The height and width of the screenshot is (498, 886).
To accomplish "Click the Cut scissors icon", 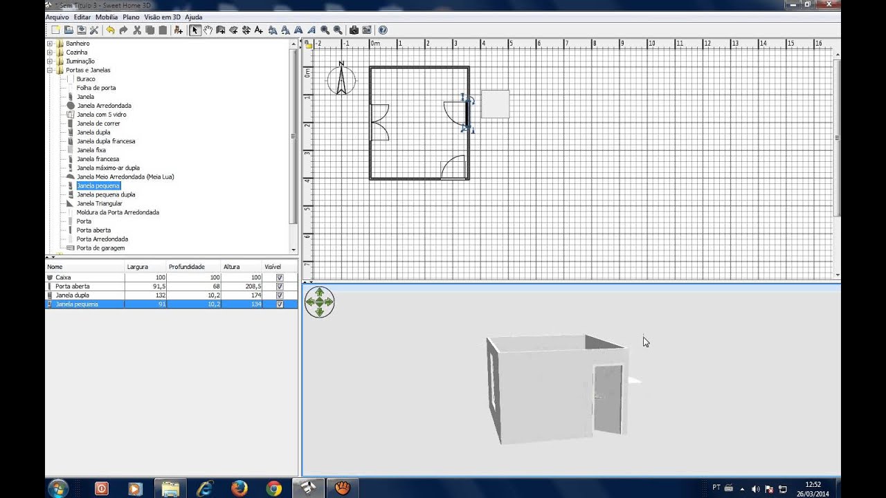I will 137,30.
